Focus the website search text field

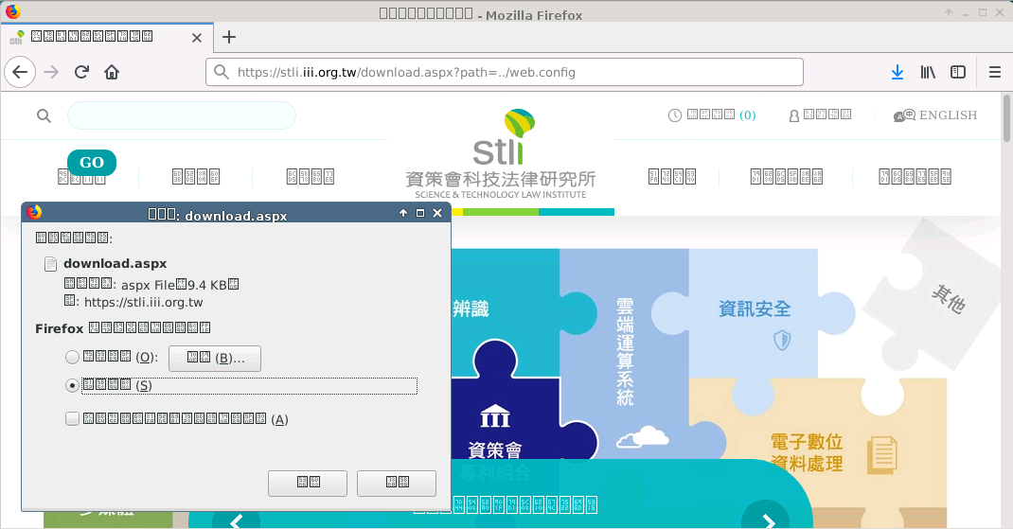point(182,115)
